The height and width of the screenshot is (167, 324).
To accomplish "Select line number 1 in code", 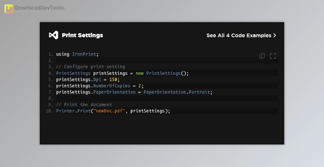I will 51,54.
